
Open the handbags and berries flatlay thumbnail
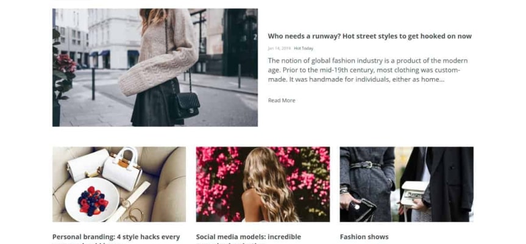pyautogui.click(x=119, y=184)
